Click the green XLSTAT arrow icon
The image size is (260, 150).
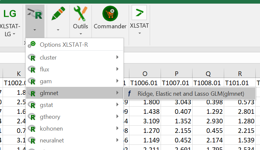point(139,12)
